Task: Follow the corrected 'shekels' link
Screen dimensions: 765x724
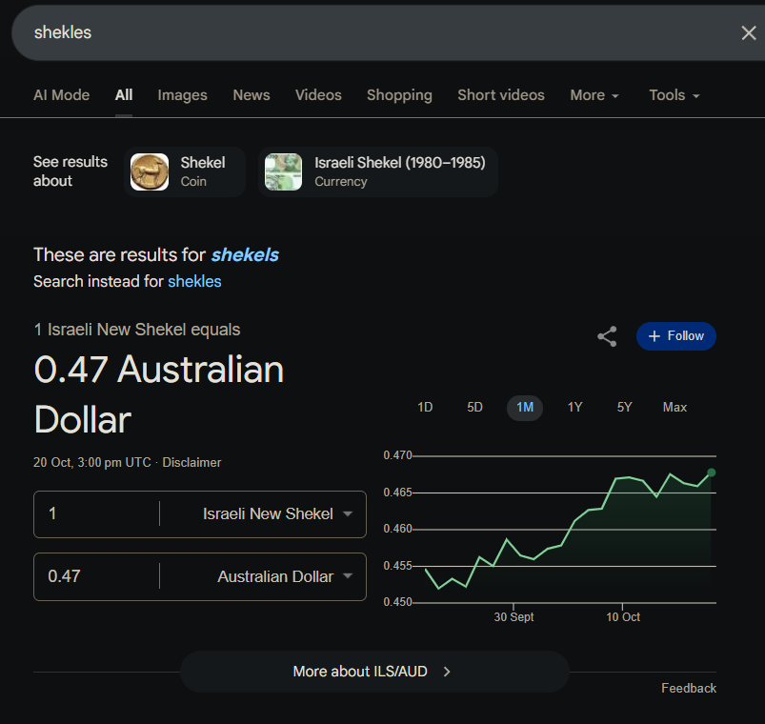Action: 245,254
